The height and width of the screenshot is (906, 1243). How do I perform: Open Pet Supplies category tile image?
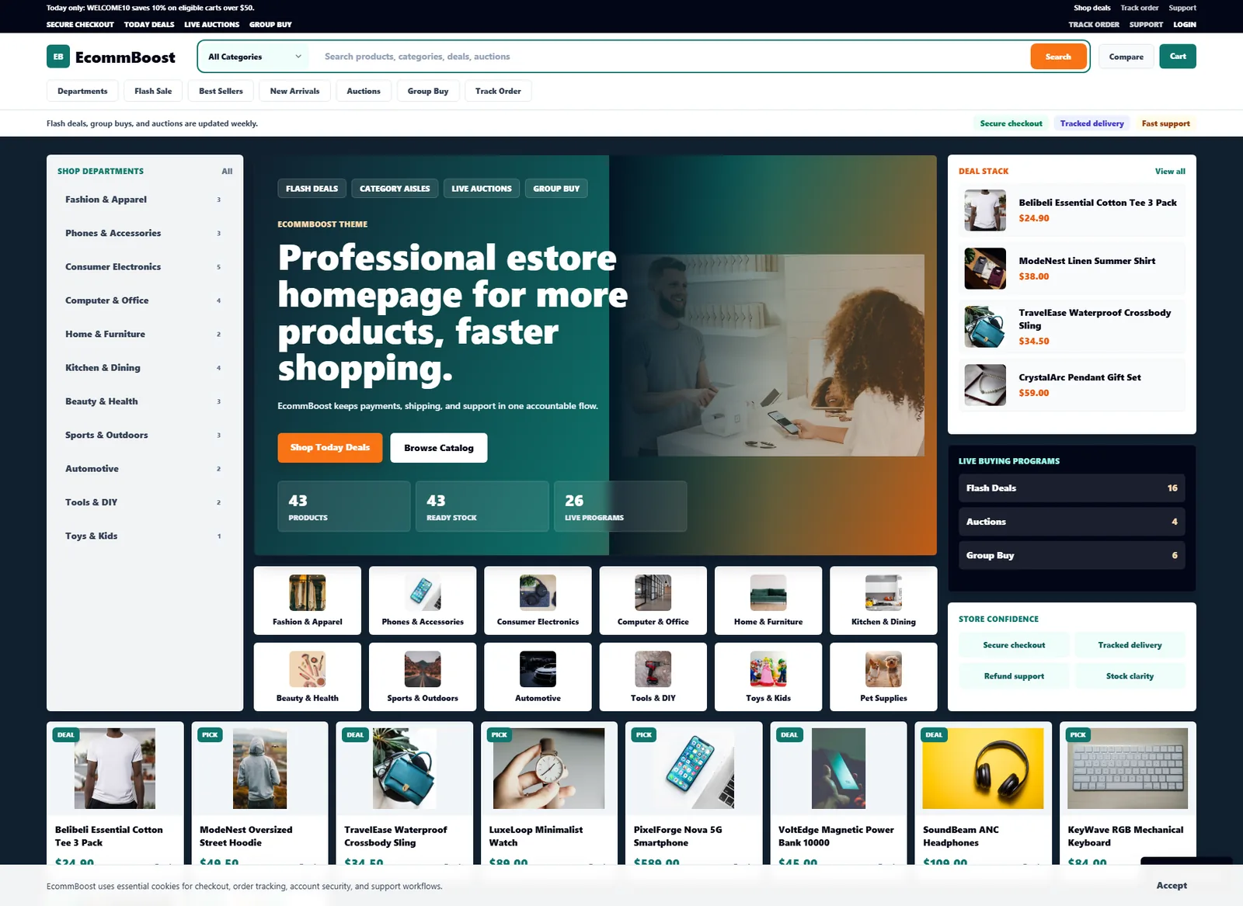pos(883,669)
